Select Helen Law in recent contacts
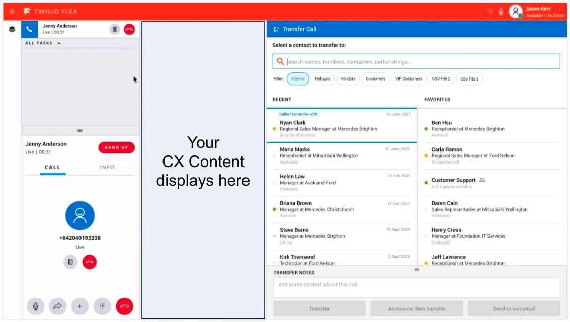570x322 pixels. [x=342, y=183]
